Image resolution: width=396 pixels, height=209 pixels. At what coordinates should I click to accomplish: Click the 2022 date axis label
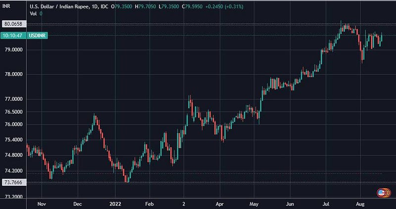[115, 204]
